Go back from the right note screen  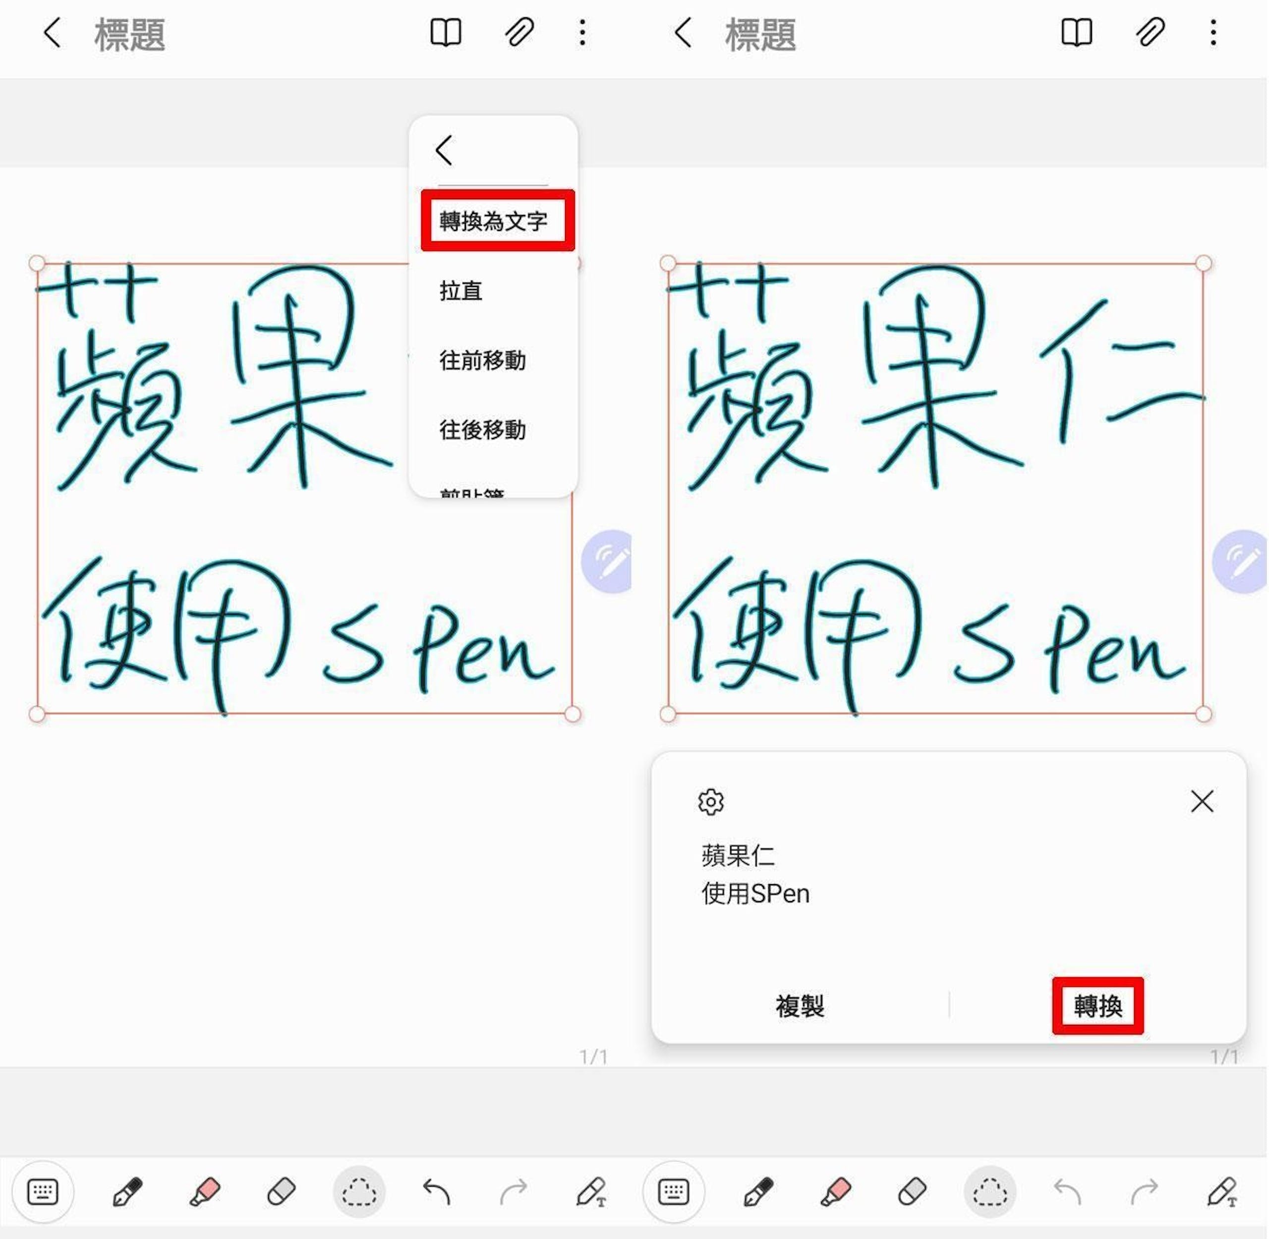[x=683, y=33]
